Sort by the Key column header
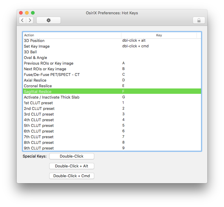The image size is (224, 207). (159, 35)
